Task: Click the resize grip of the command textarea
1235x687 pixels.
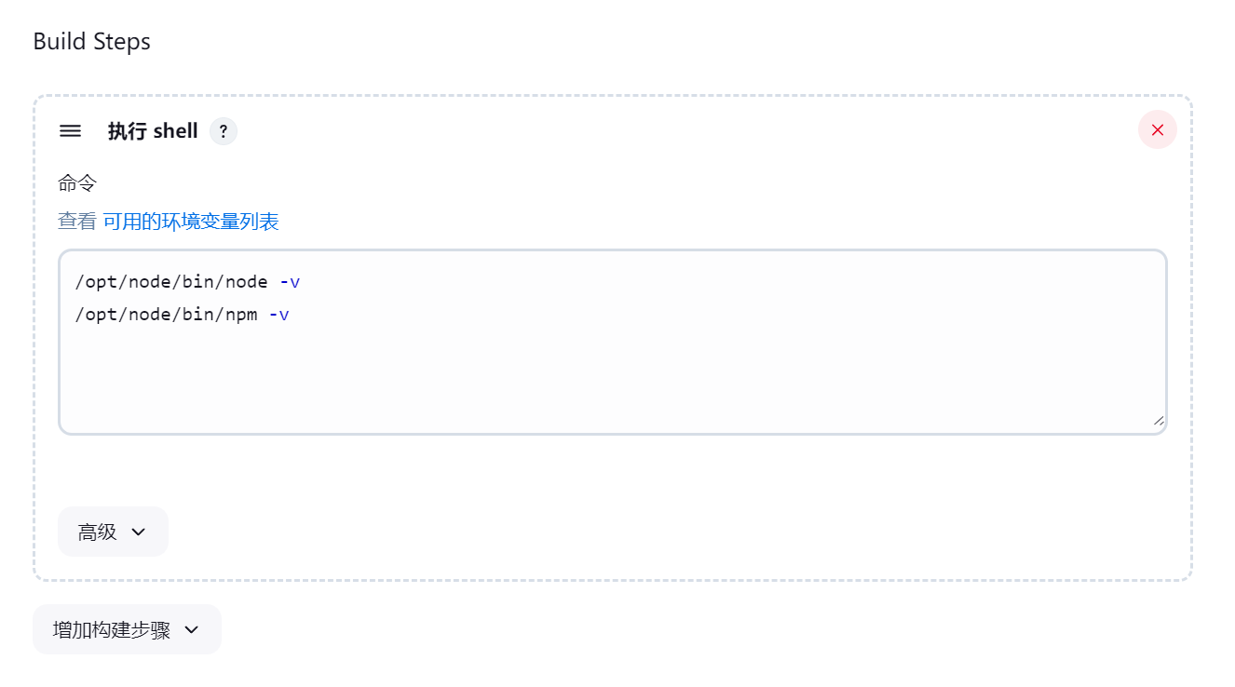Action: click(1158, 420)
